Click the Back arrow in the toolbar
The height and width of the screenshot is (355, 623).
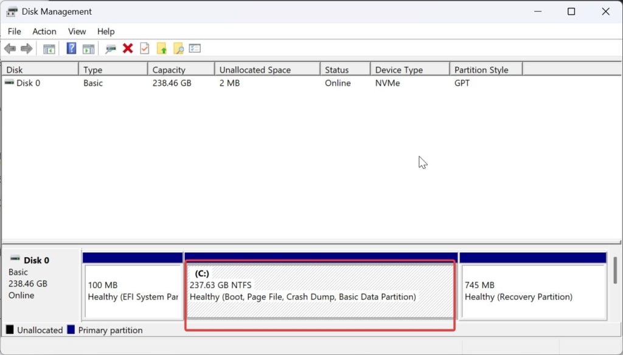click(x=10, y=49)
